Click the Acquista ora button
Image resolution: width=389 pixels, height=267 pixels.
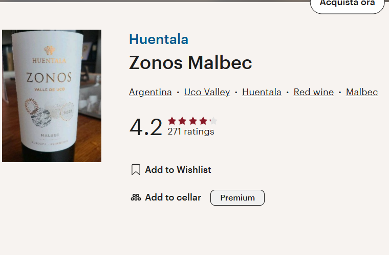(x=348, y=5)
